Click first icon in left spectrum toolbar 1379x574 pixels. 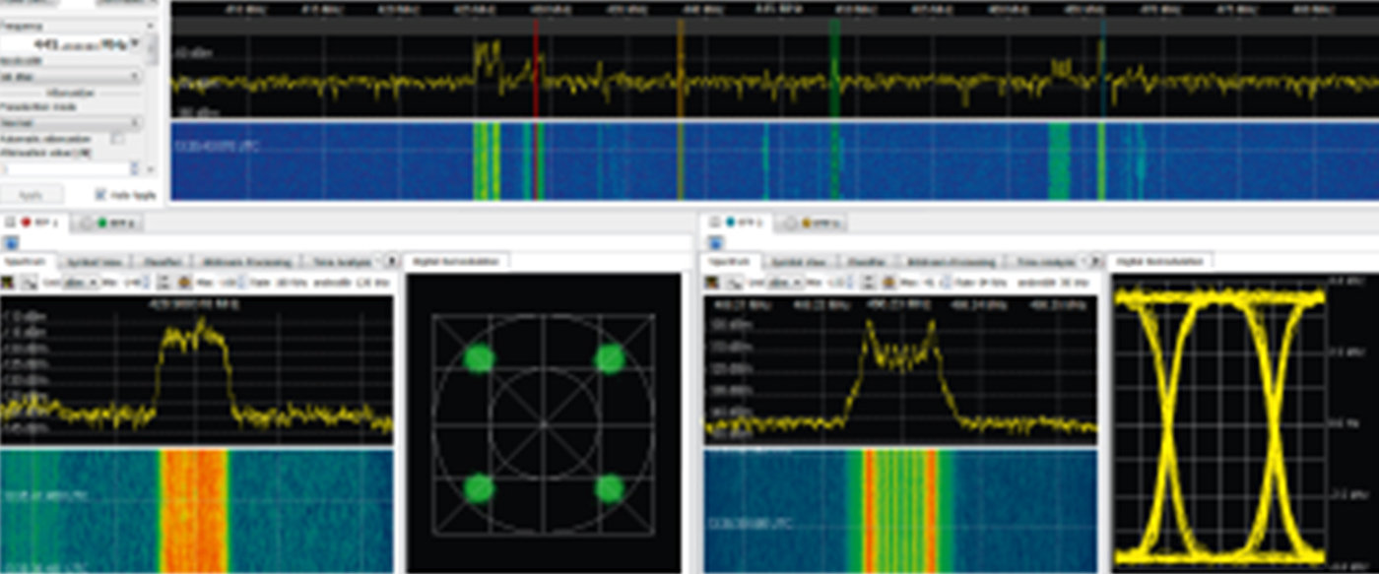[9, 283]
